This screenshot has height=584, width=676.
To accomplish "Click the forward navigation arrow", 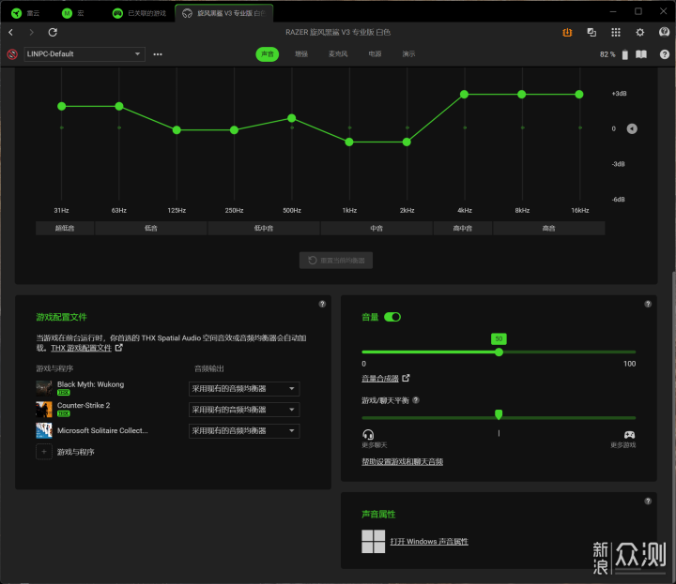I will pyautogui.click(x=31, y=32).
